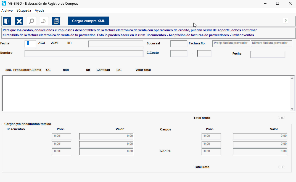The height and width of the screenshot is (182, 296).
Task: Click the D/C column header
Action: [119, 70]
